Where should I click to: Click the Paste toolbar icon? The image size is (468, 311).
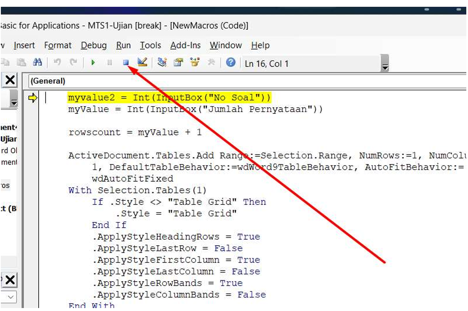click(x=21, y=63)
